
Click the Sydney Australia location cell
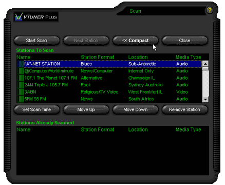click(145, 85)
